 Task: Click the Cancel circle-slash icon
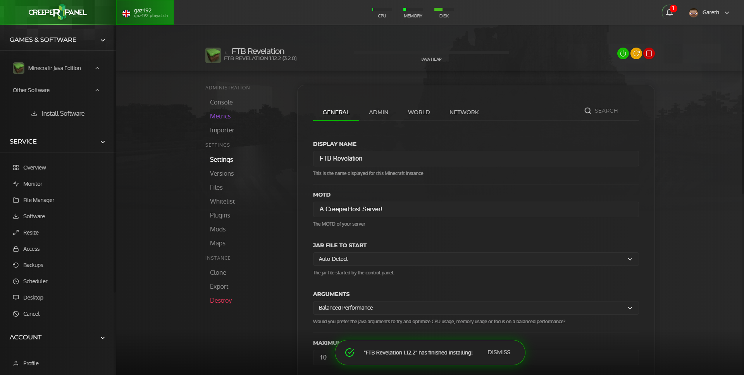[x=16, y=314]
